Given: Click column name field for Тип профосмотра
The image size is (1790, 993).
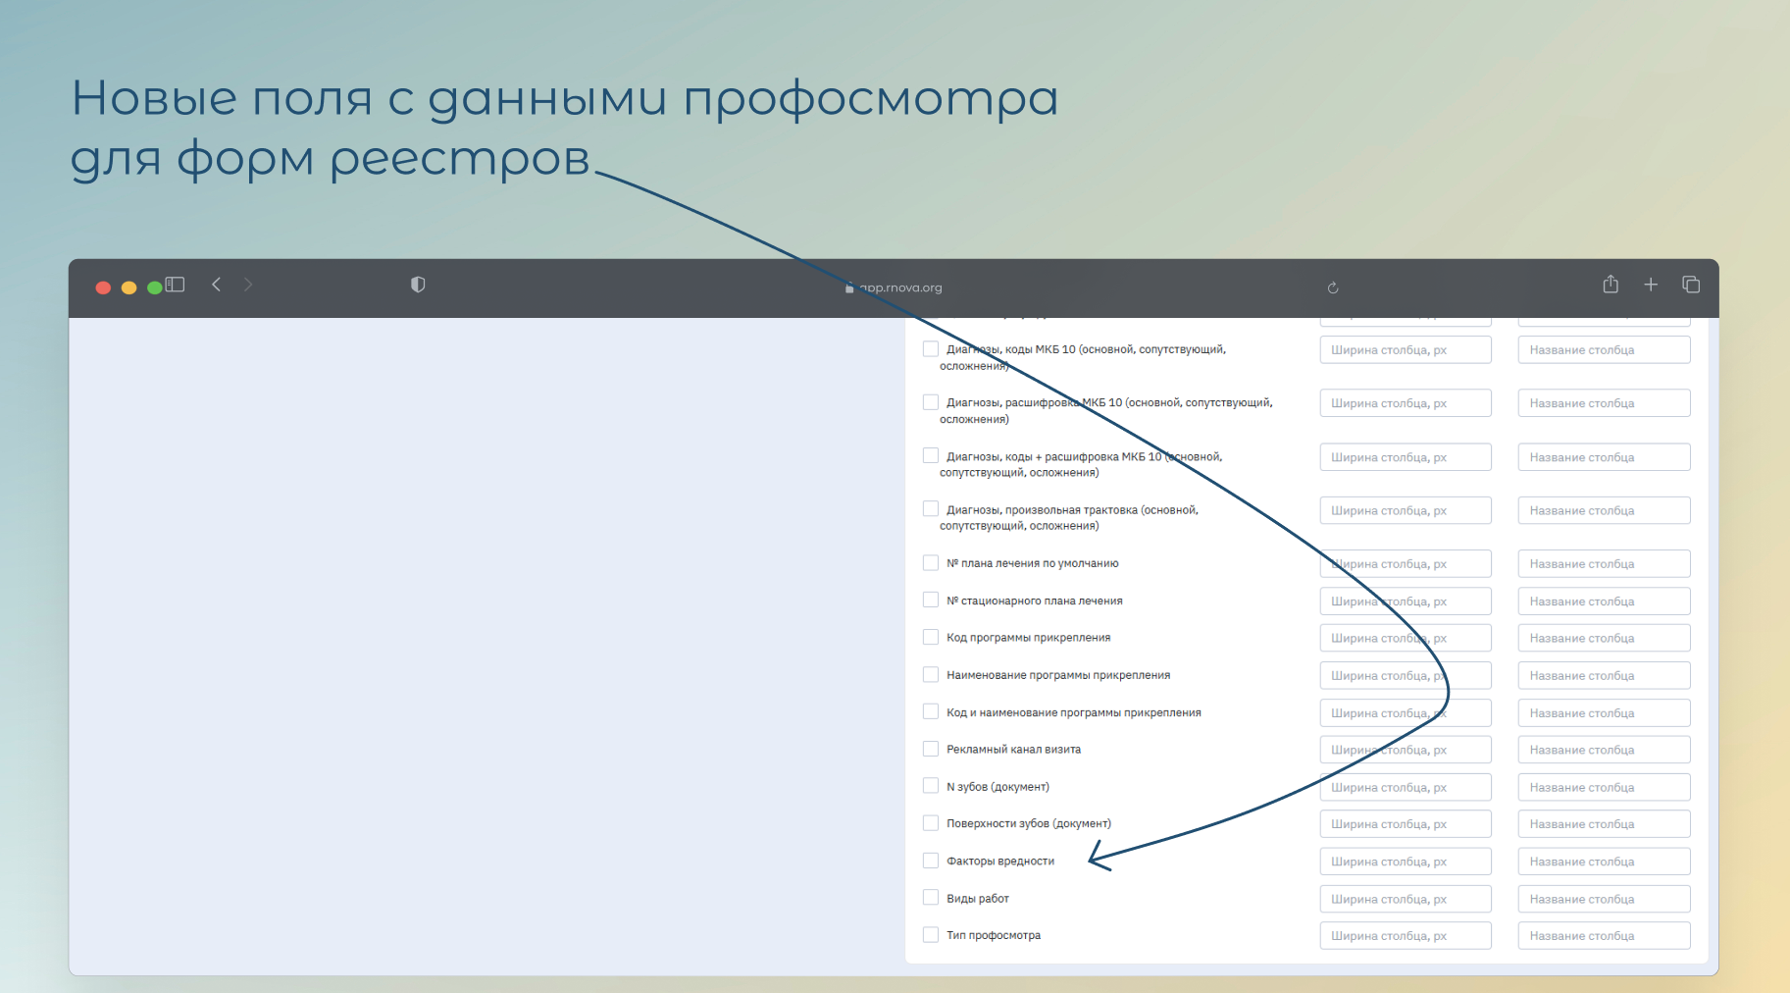Looking at the screenshot, I should coord(1604,936).
